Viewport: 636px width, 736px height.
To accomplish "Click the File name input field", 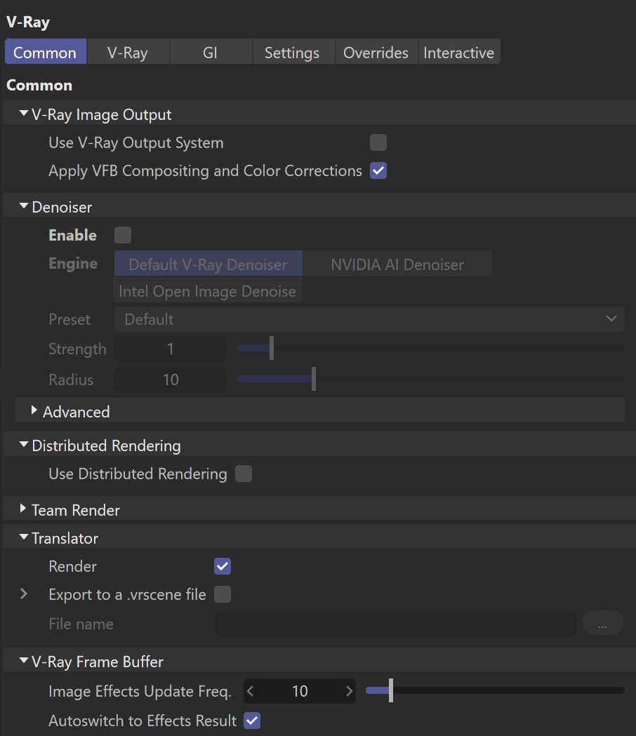I will point(395,624).
